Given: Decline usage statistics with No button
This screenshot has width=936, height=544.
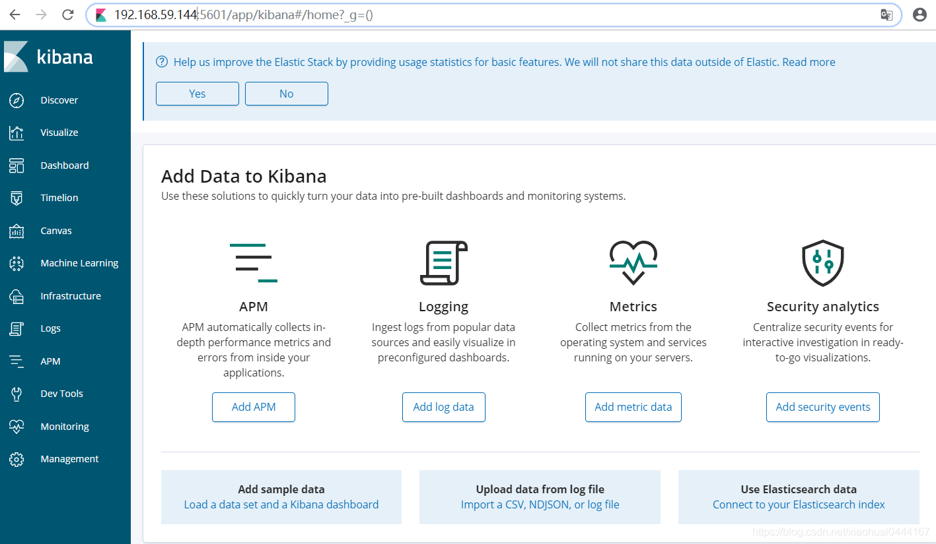Looking at the screenshot, I should [x=287, y=94].
